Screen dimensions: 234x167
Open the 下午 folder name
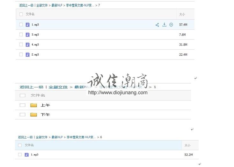click(x=45, y=115)
